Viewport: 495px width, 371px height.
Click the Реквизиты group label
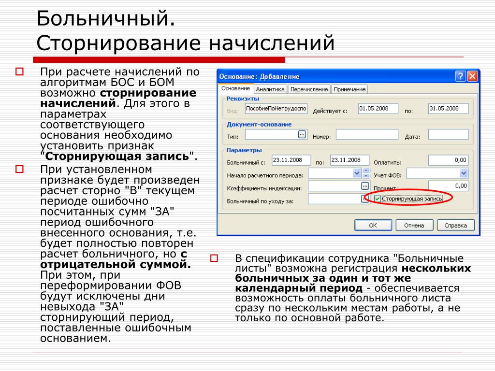[243, 99]
